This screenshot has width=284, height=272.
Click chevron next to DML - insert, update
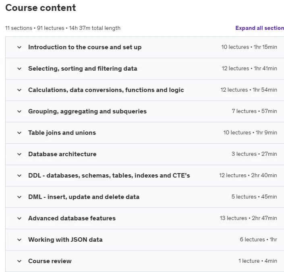coord(19,197)
